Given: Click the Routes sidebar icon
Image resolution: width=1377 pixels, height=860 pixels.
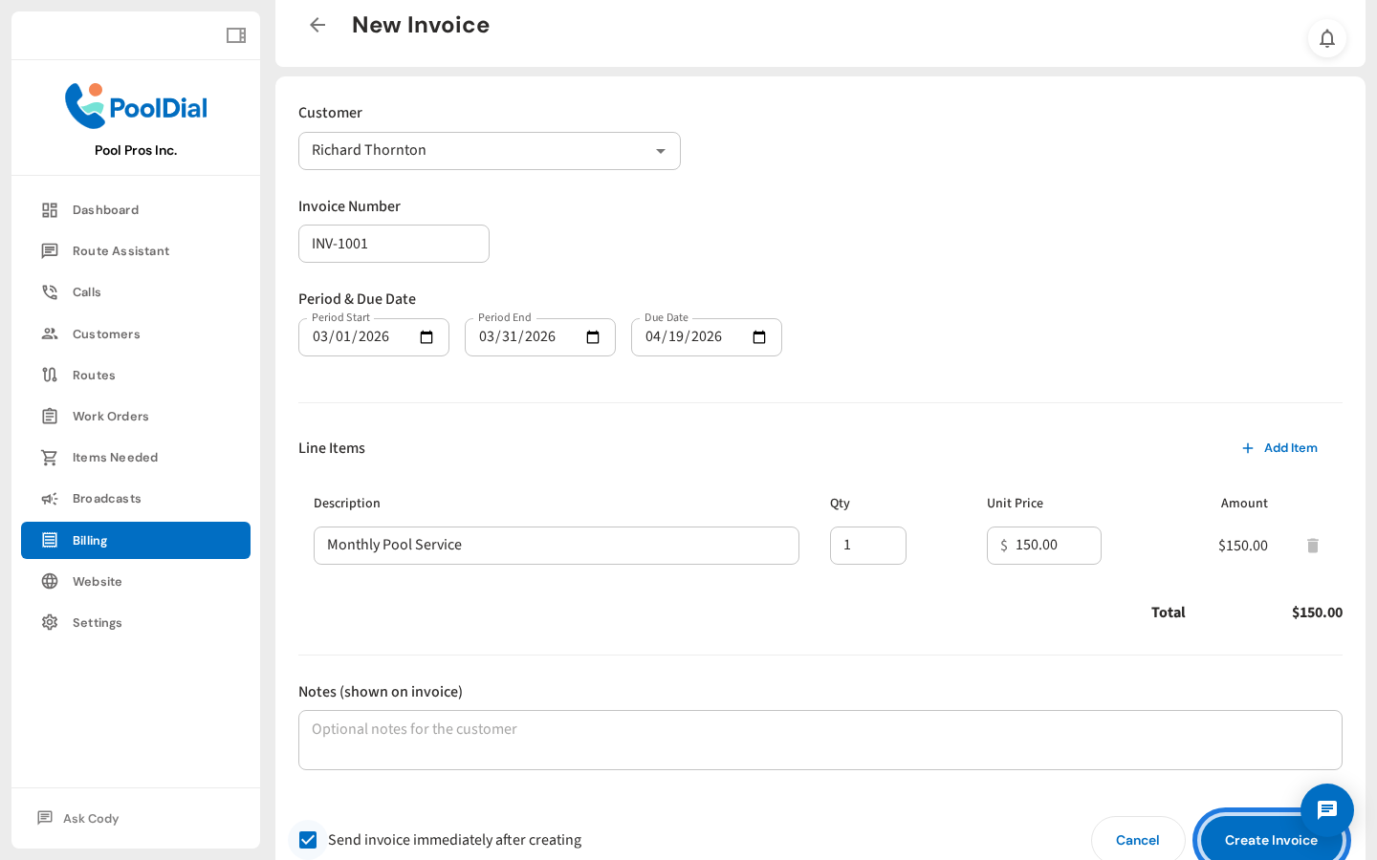Looking at the screenshot, I should [x=50, y=375].
